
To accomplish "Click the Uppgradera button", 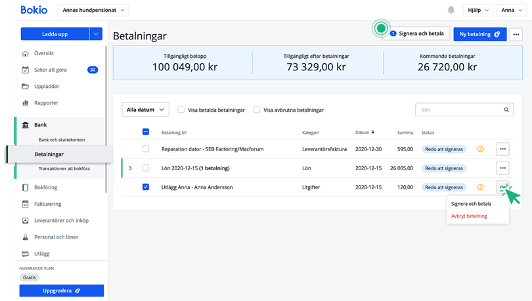I will pyautogui.click(x=61, y=290).
